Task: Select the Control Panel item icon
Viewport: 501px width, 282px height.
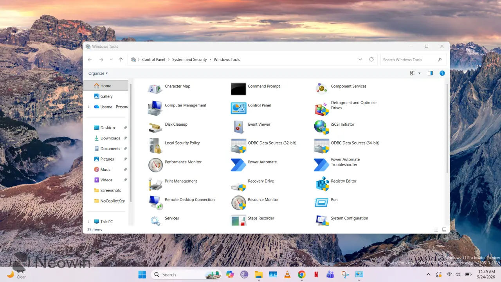Action: pyautogui.click(x=238, y=108)
